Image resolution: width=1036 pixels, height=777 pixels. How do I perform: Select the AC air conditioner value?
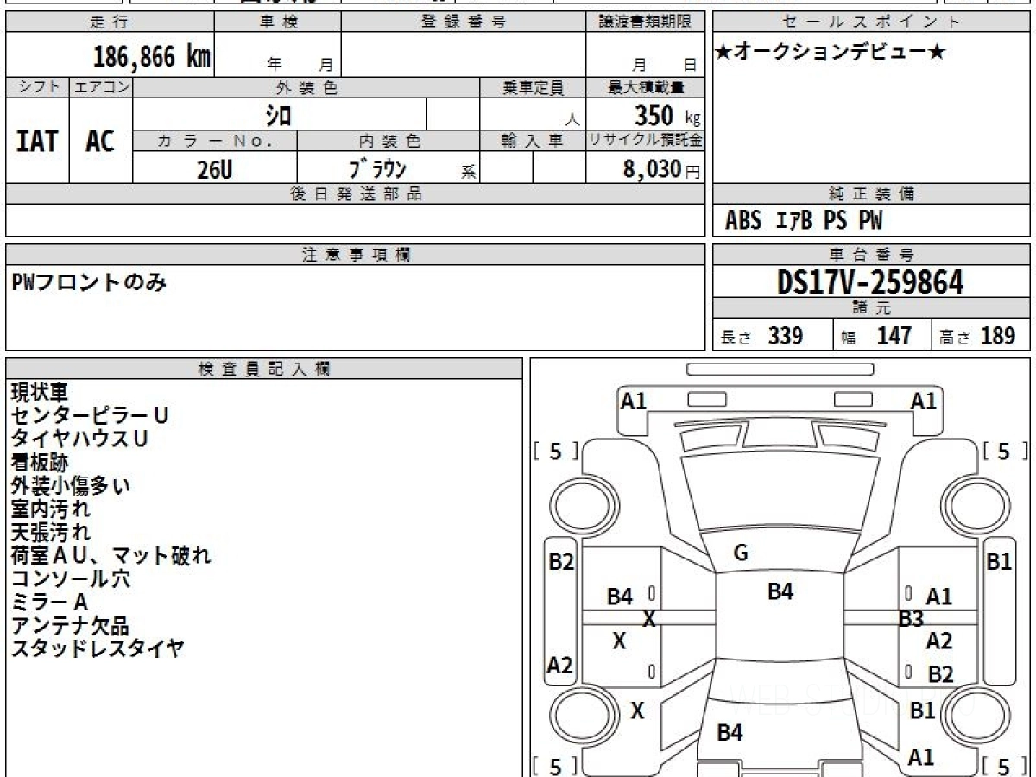click(100, 141)
